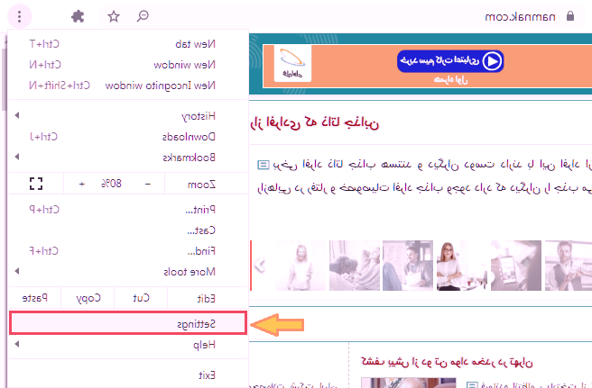Image resolution: width=592 pixels, height=388 pixels.
Task: Expand the Bookmarks submenu
Action: coord(127,157)
